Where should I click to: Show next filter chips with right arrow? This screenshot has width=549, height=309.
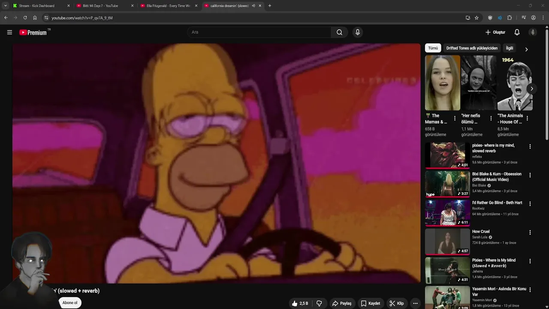tap(526, 49)
